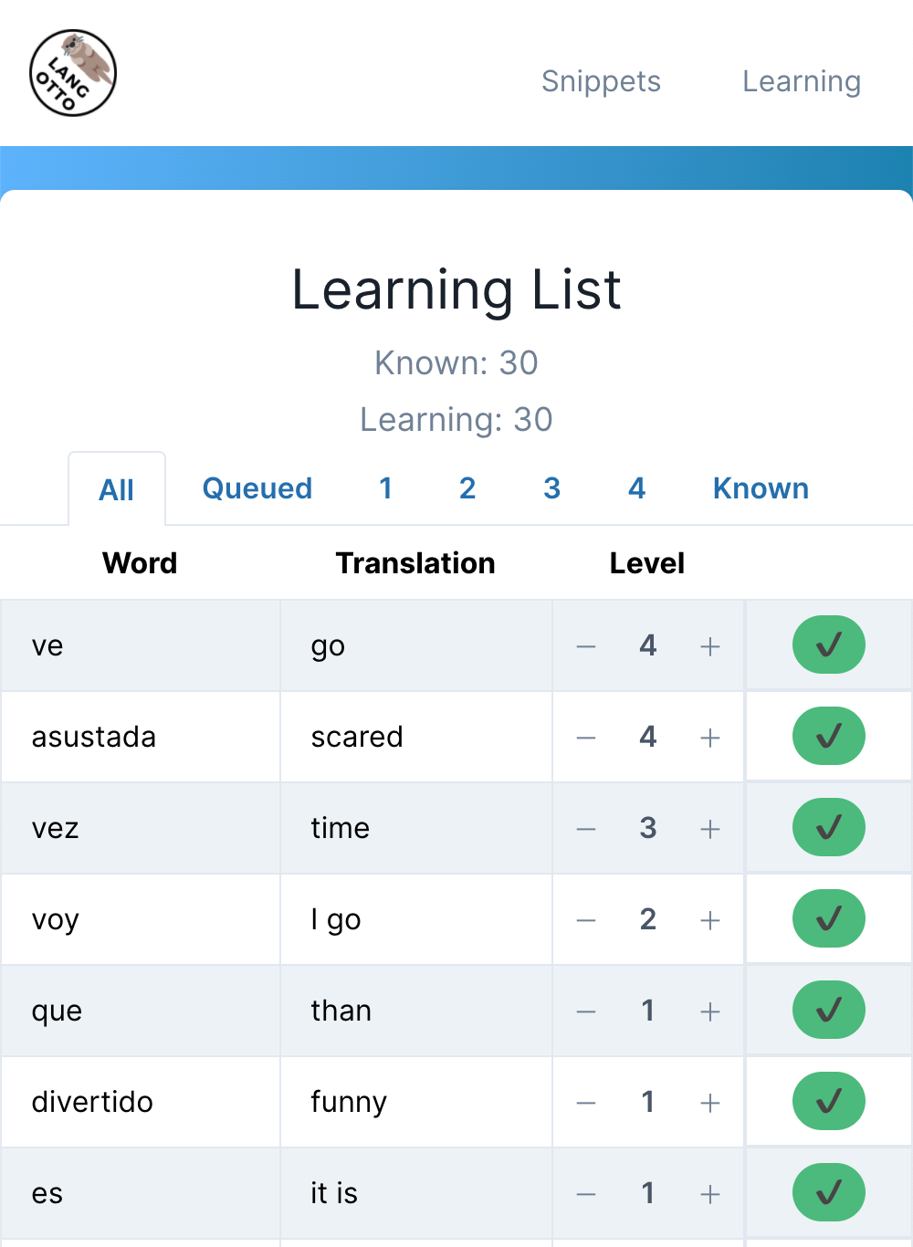Increase level of 've' with plus

[710, 646]
